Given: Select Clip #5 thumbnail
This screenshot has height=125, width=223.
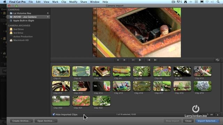Looking at the screenshot, I should (x=142, y=71).
